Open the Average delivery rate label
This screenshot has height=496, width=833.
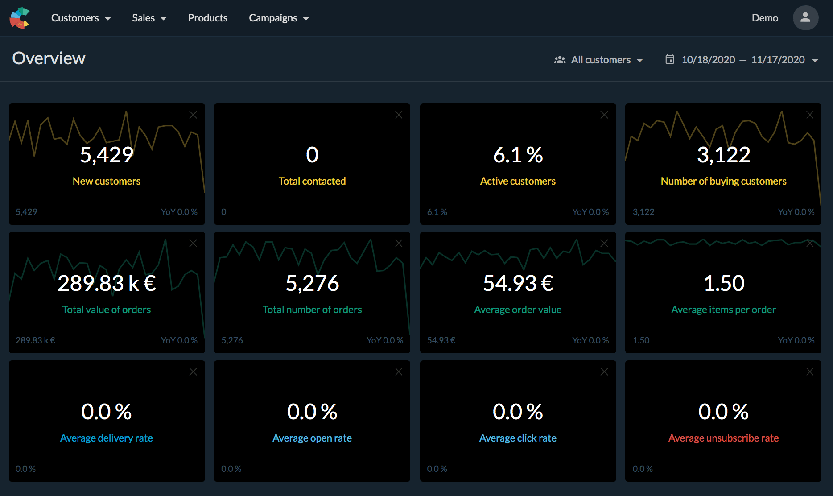(107, 438)
